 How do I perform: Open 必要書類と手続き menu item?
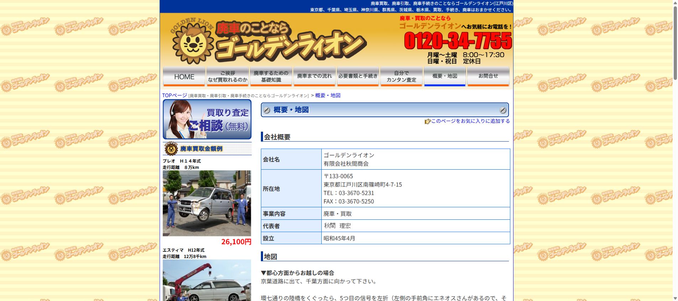click(358, 76)
